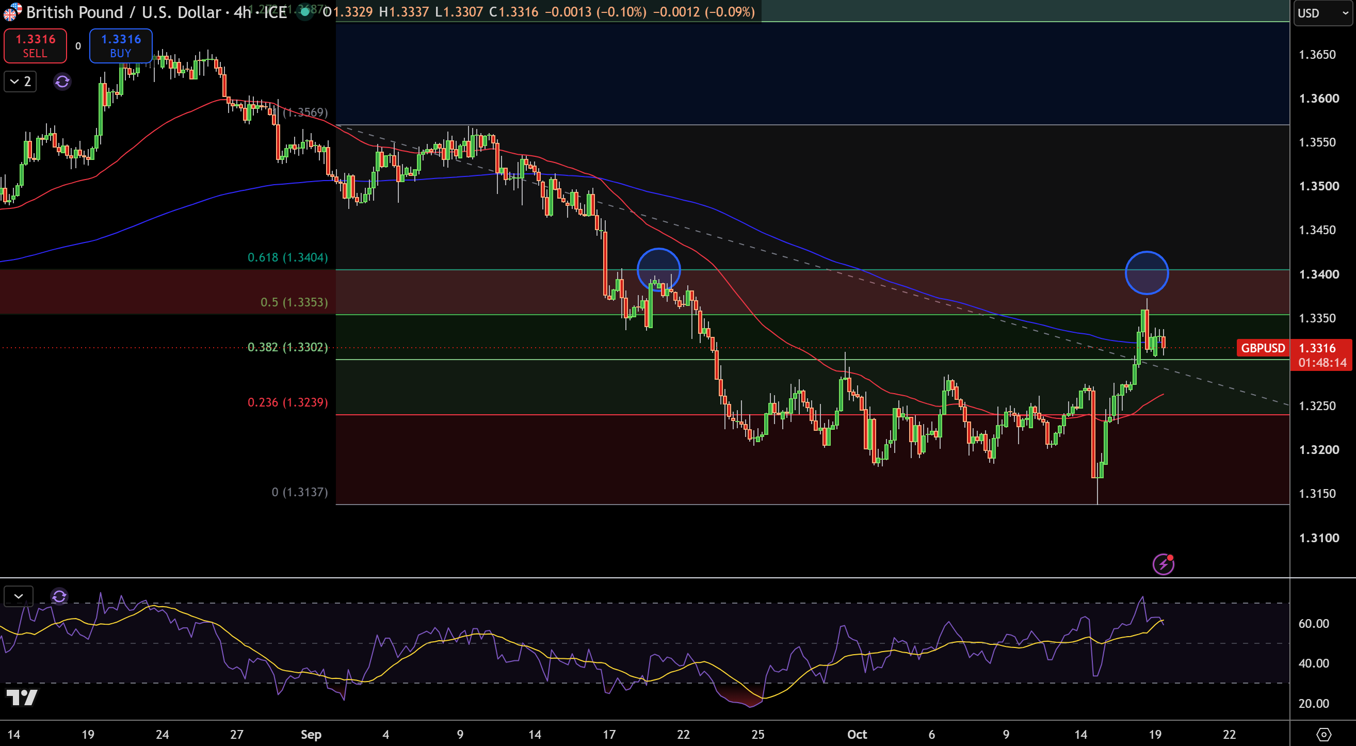Image resolution: width=1356 pixels, height=746 pixels.
Task: Click the refresh icon in the RSI pane
Action: (x=59, y=596)
